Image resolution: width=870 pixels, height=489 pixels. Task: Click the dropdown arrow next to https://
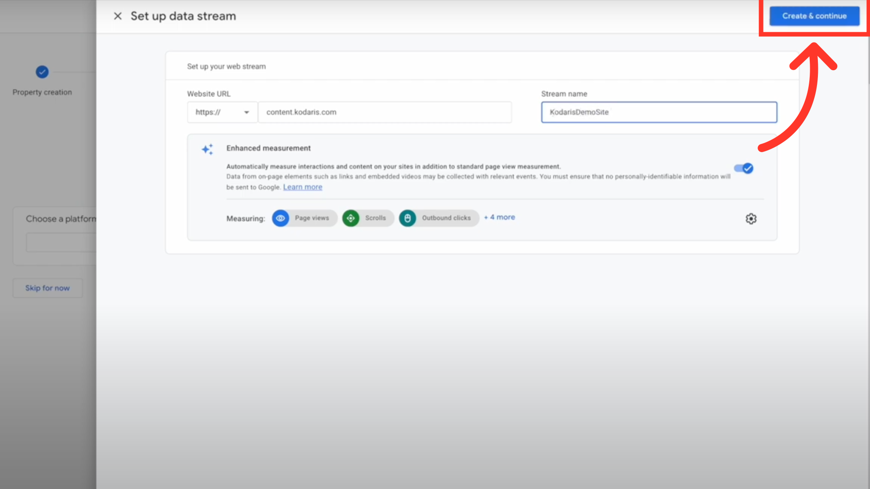pos(246,112)
